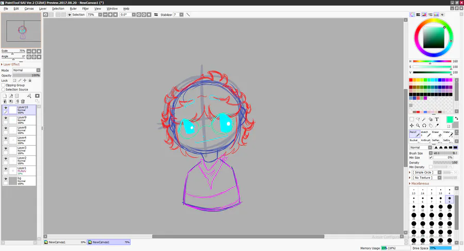The image size is (464, 251).
Task: Select the Layer1 Multiply layer
Action: pos(20,171)
